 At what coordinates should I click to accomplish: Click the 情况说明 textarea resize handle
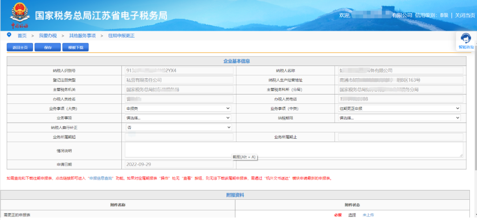click(x=461, y=155)
